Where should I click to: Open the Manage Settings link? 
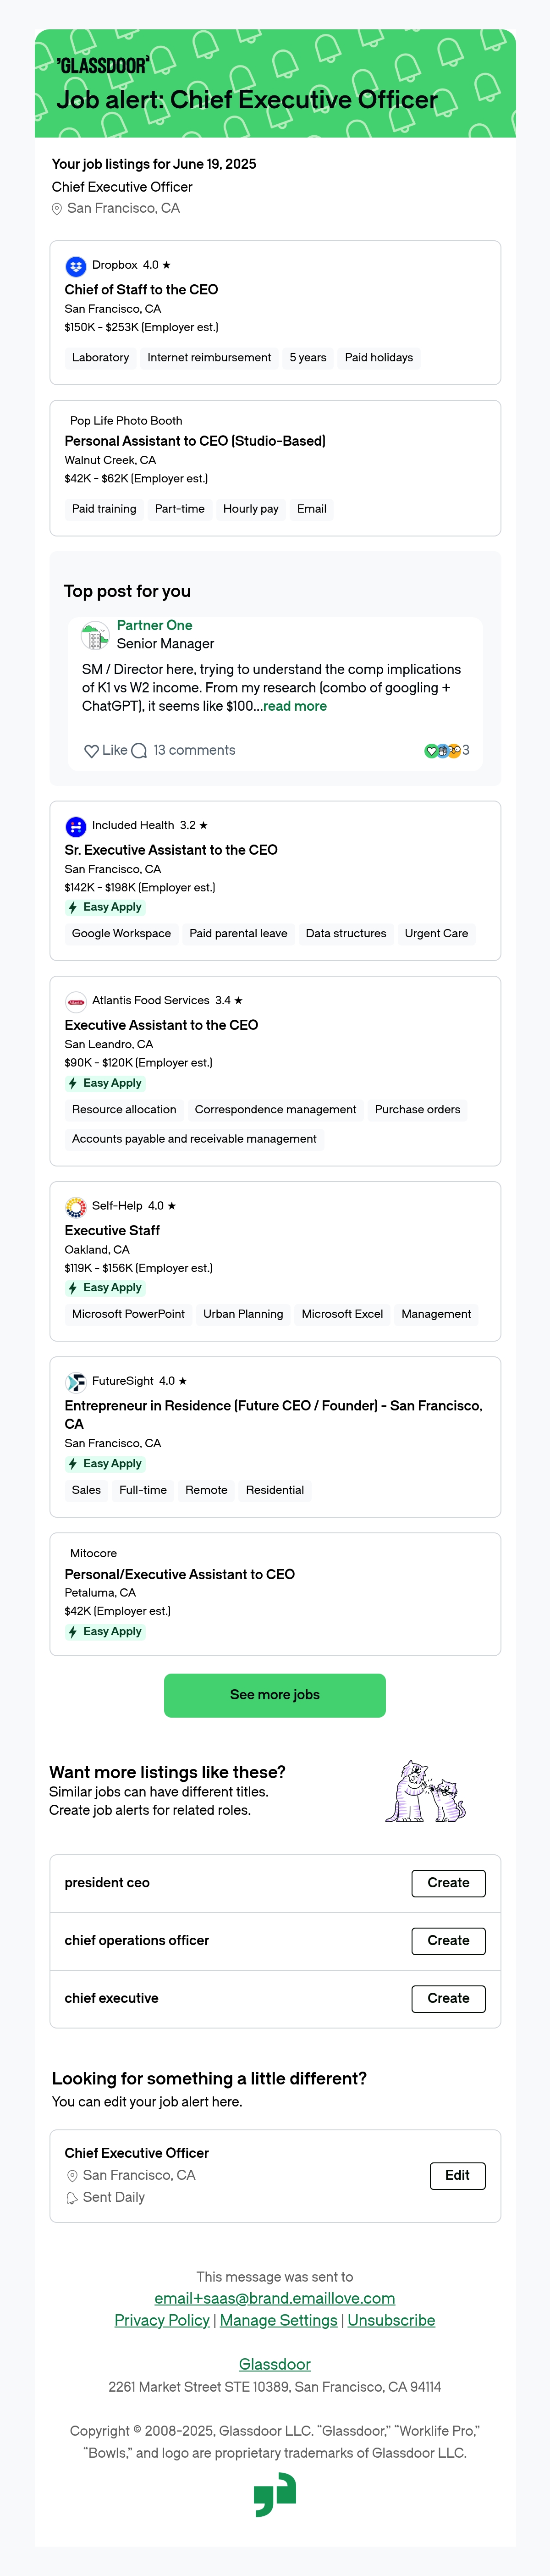point(279,2320)
